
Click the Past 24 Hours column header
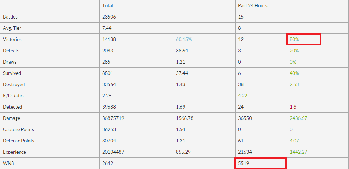coord(253,5)
